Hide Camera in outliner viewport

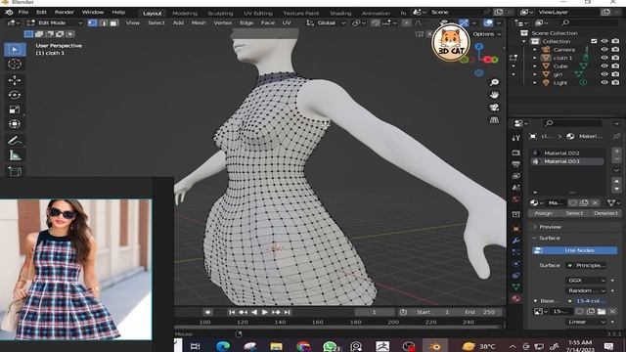(604, 50)
